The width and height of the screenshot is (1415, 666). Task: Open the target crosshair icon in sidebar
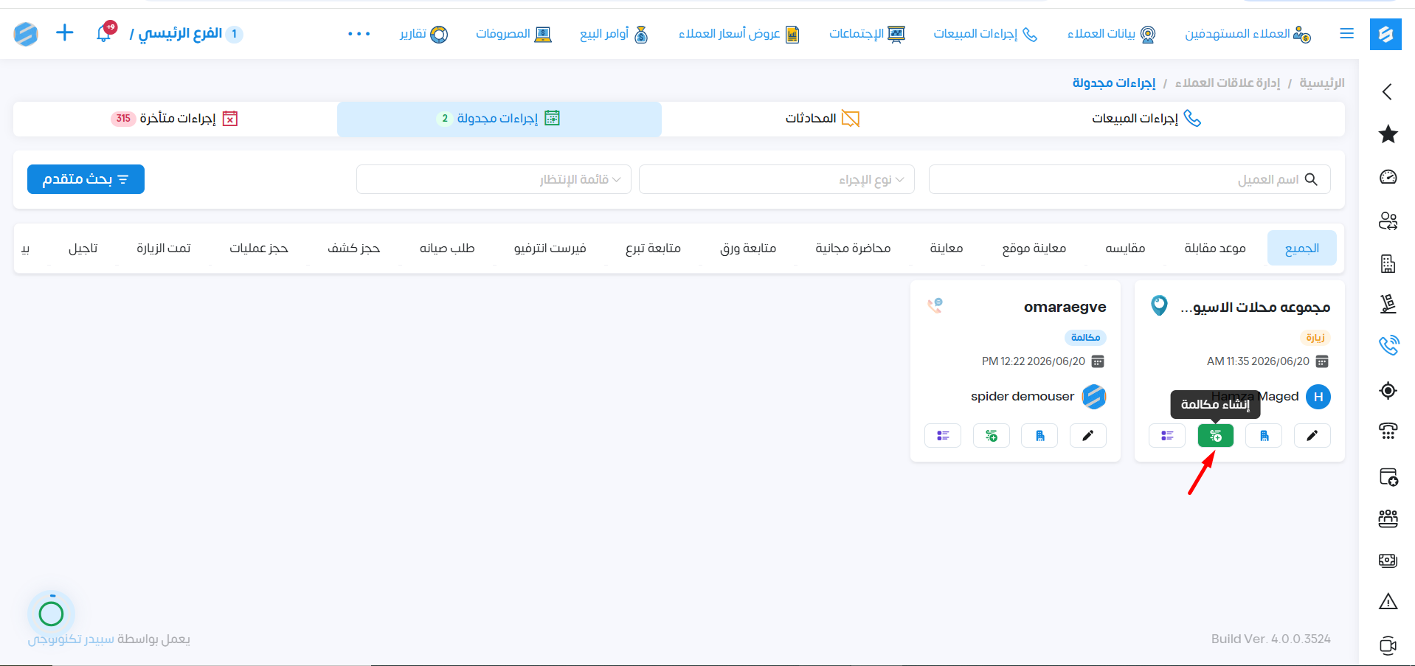pyautogui.click(x=1388, y=390)
